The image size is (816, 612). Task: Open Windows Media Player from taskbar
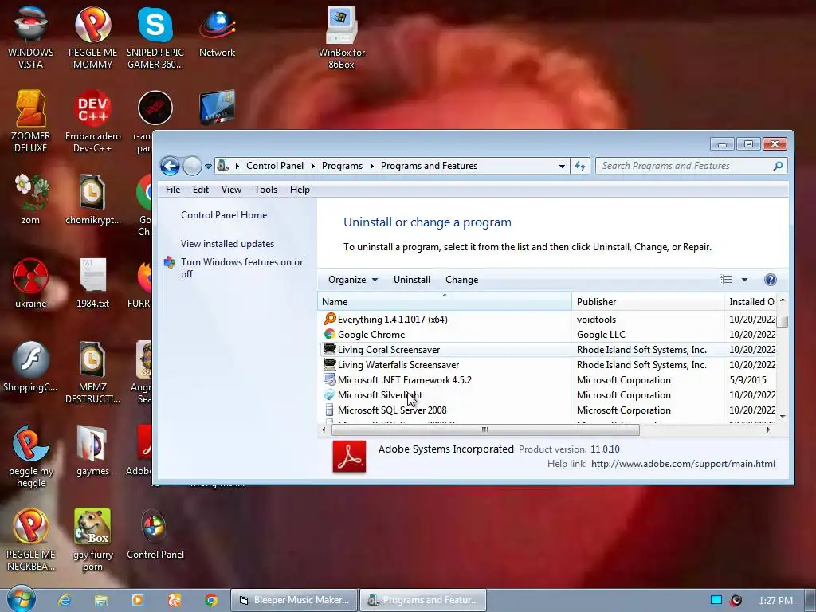click(138, 600)
